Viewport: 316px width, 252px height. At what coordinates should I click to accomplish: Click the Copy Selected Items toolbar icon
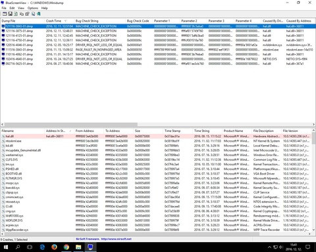pyautogui.click(x=22, y=14)
